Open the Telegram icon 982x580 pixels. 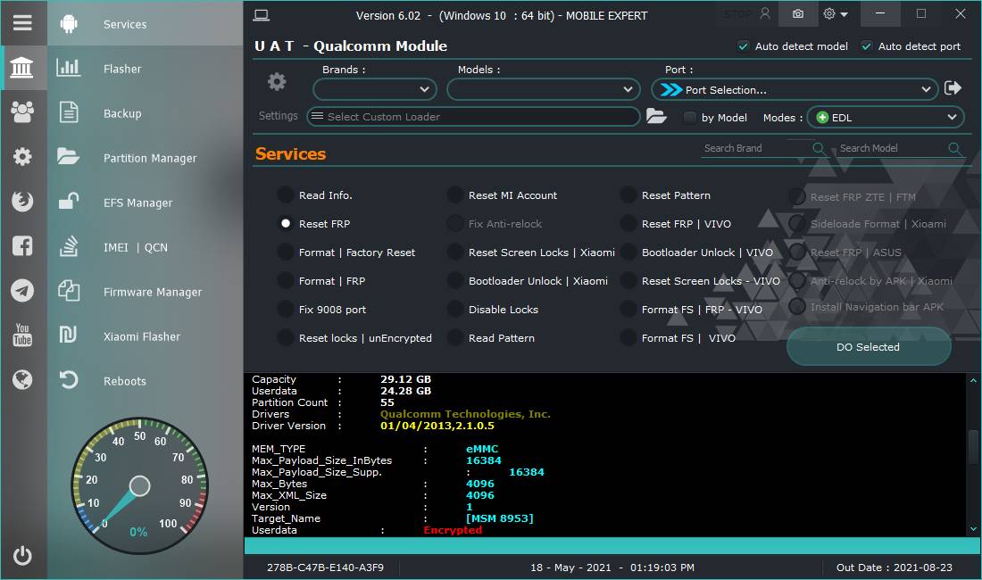coord(22,290)
